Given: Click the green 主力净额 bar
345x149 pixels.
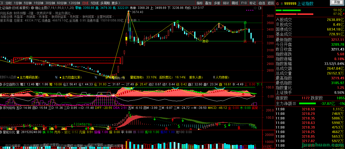Looking at the screenshot, I should tap(307, 104).
